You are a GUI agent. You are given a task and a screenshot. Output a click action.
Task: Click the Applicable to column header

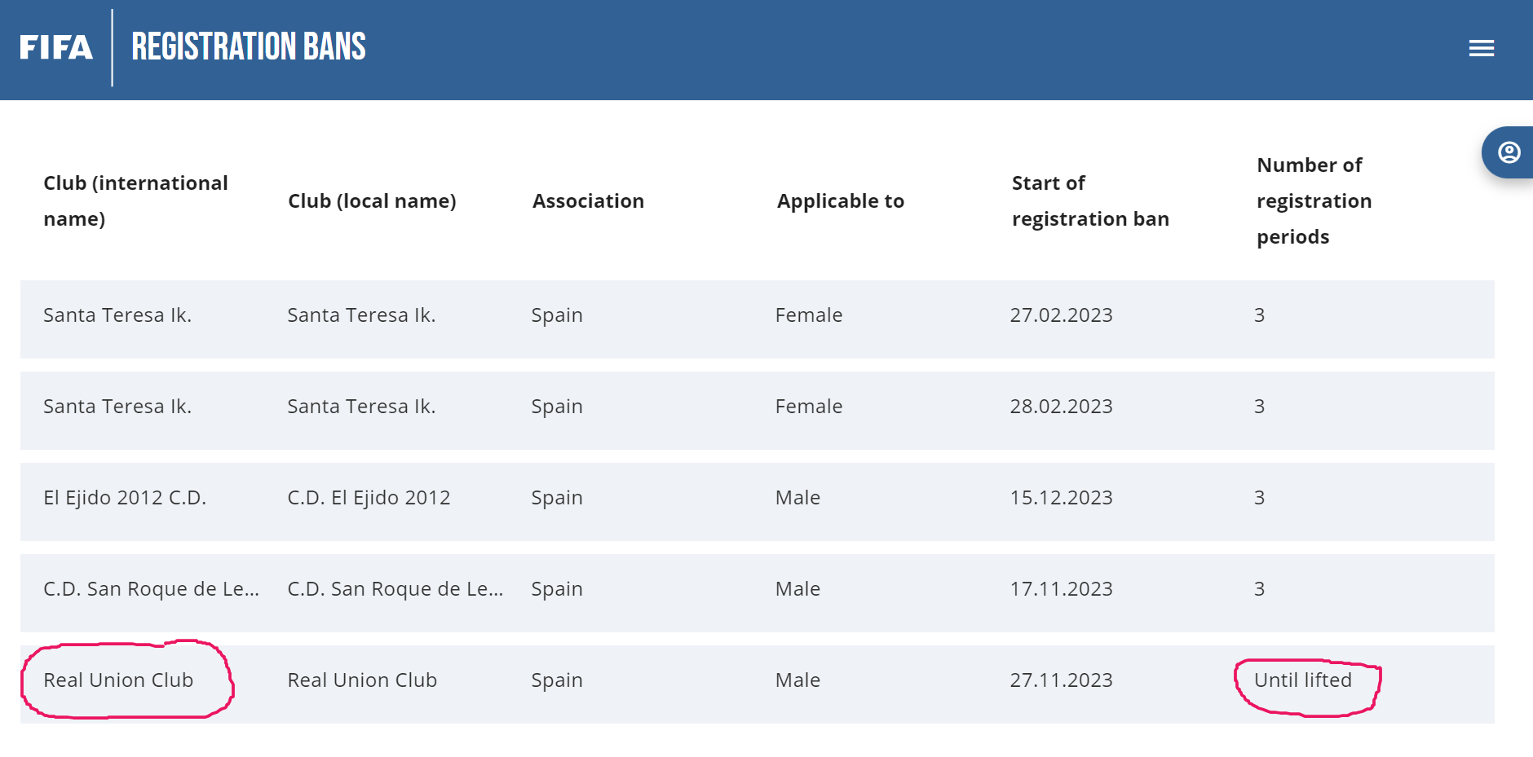click(x=840, y=201)
